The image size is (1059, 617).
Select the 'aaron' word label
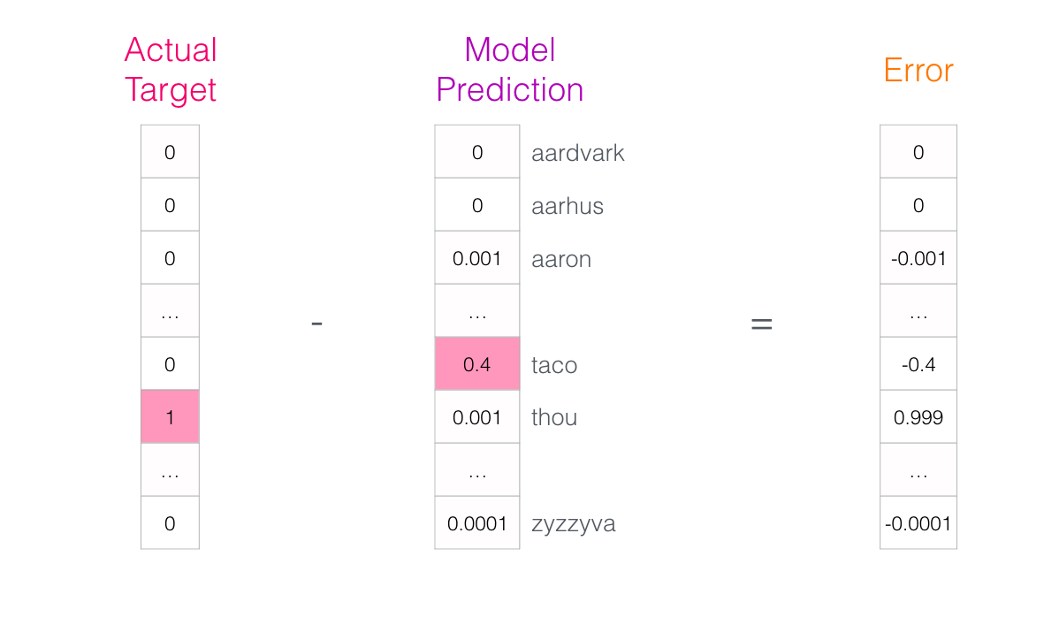tap(561, 259)
